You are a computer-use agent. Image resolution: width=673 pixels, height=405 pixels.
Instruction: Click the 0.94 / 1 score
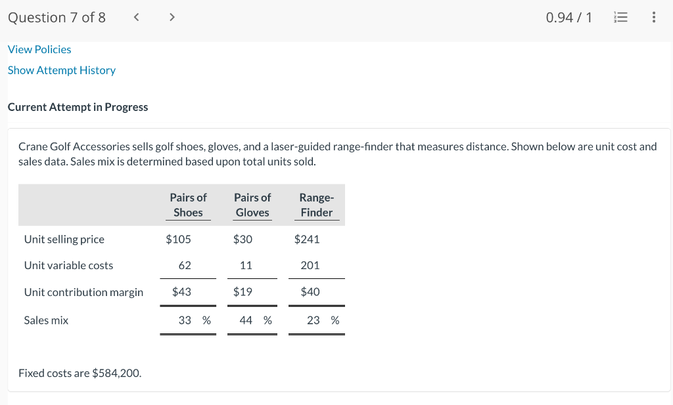click(x=569, y=18)
